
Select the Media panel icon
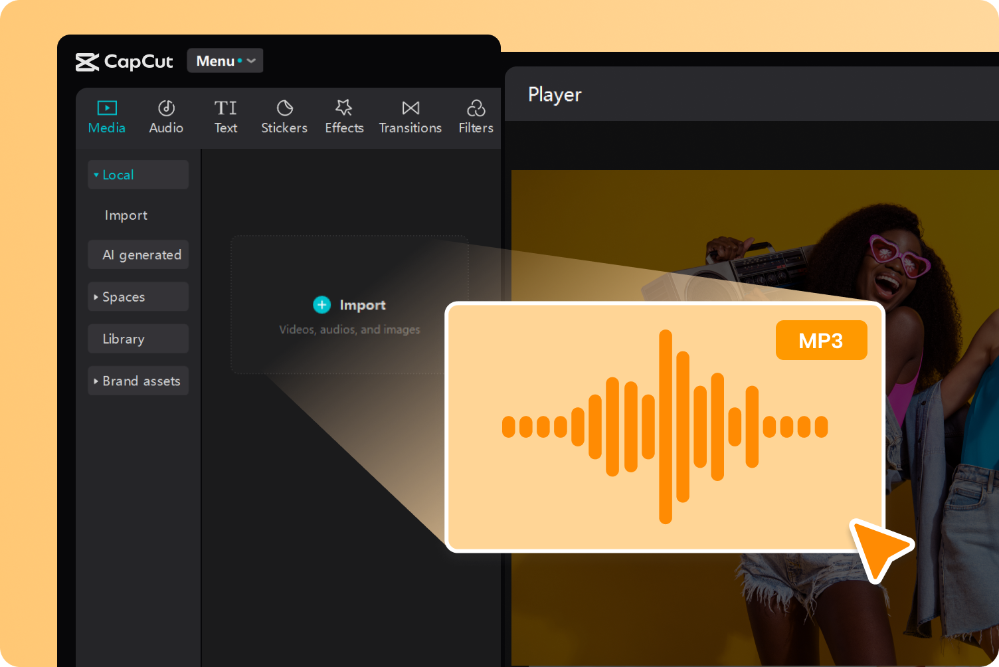pyautogui.click(x=106, y=108)
